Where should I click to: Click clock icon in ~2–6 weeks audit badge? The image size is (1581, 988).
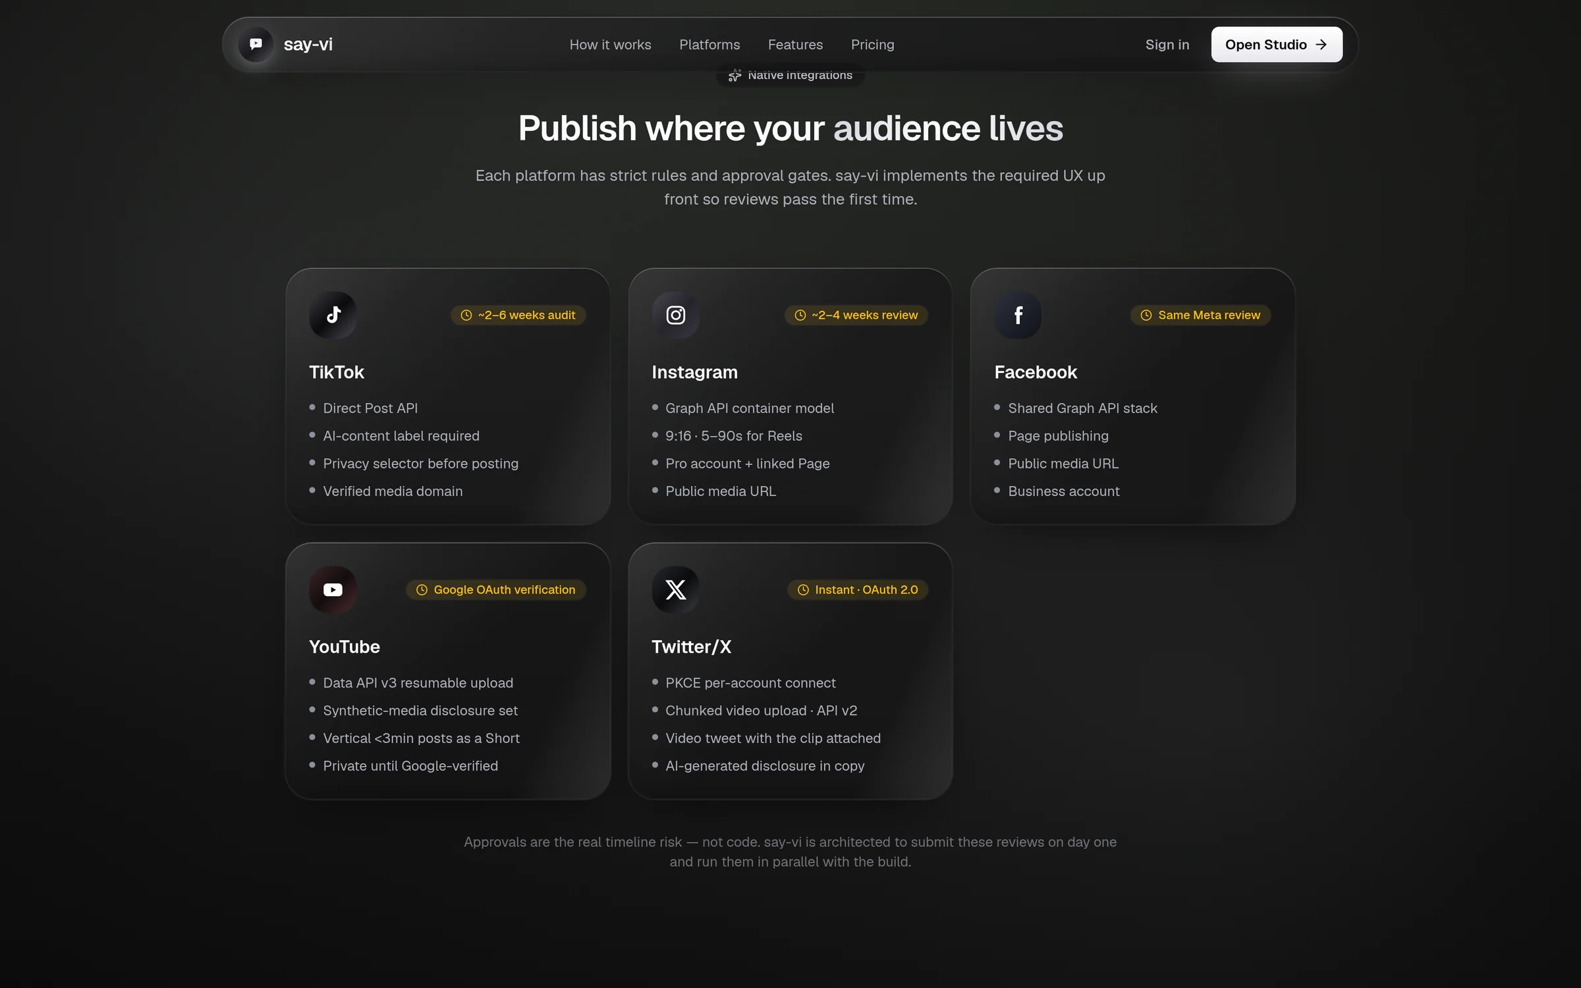click(466, 315)
